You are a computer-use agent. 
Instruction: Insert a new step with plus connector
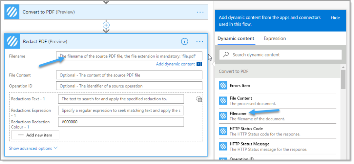click(106, 25)
